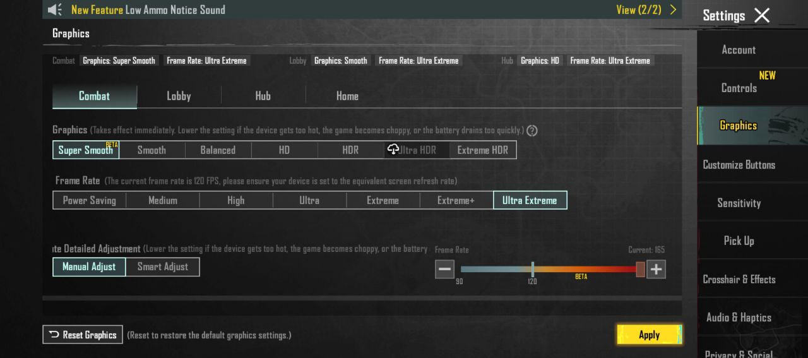Select Ultra HDR graphics quality
808x358 pixels.
click(417, 150)
